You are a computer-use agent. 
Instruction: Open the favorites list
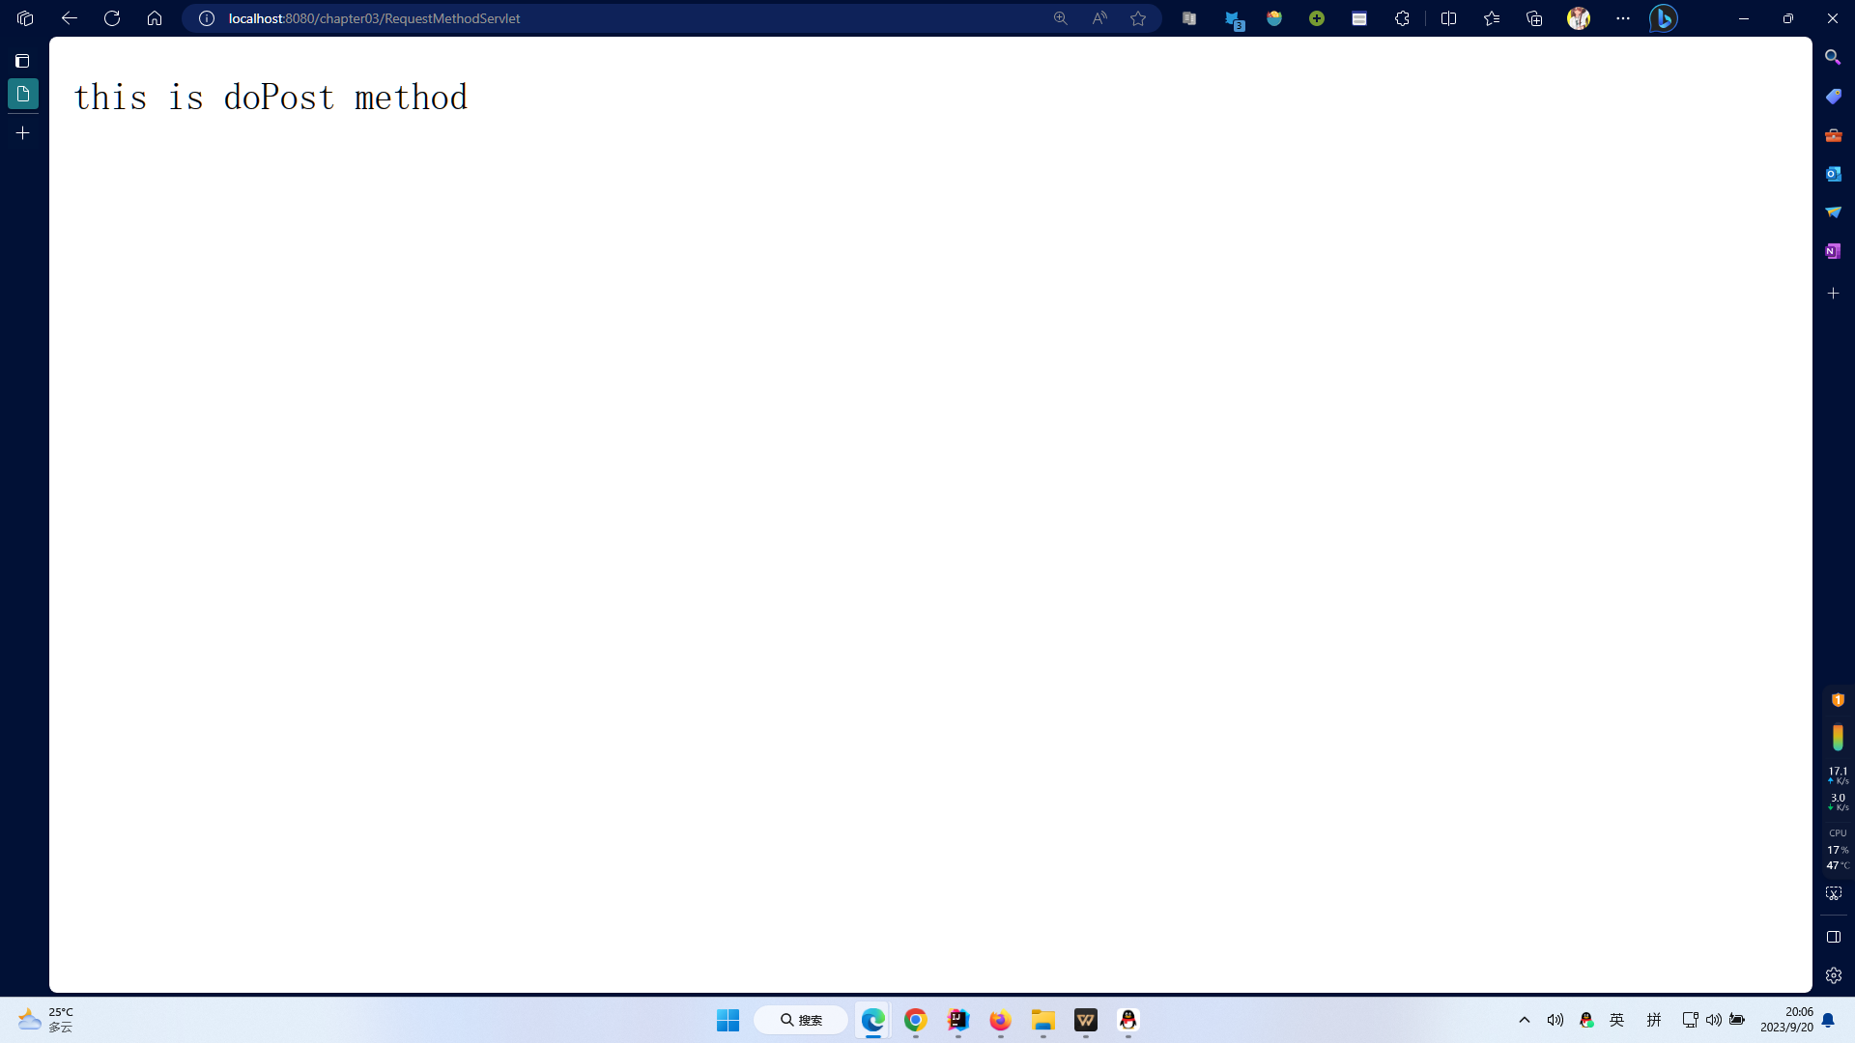pos(1492,18)
